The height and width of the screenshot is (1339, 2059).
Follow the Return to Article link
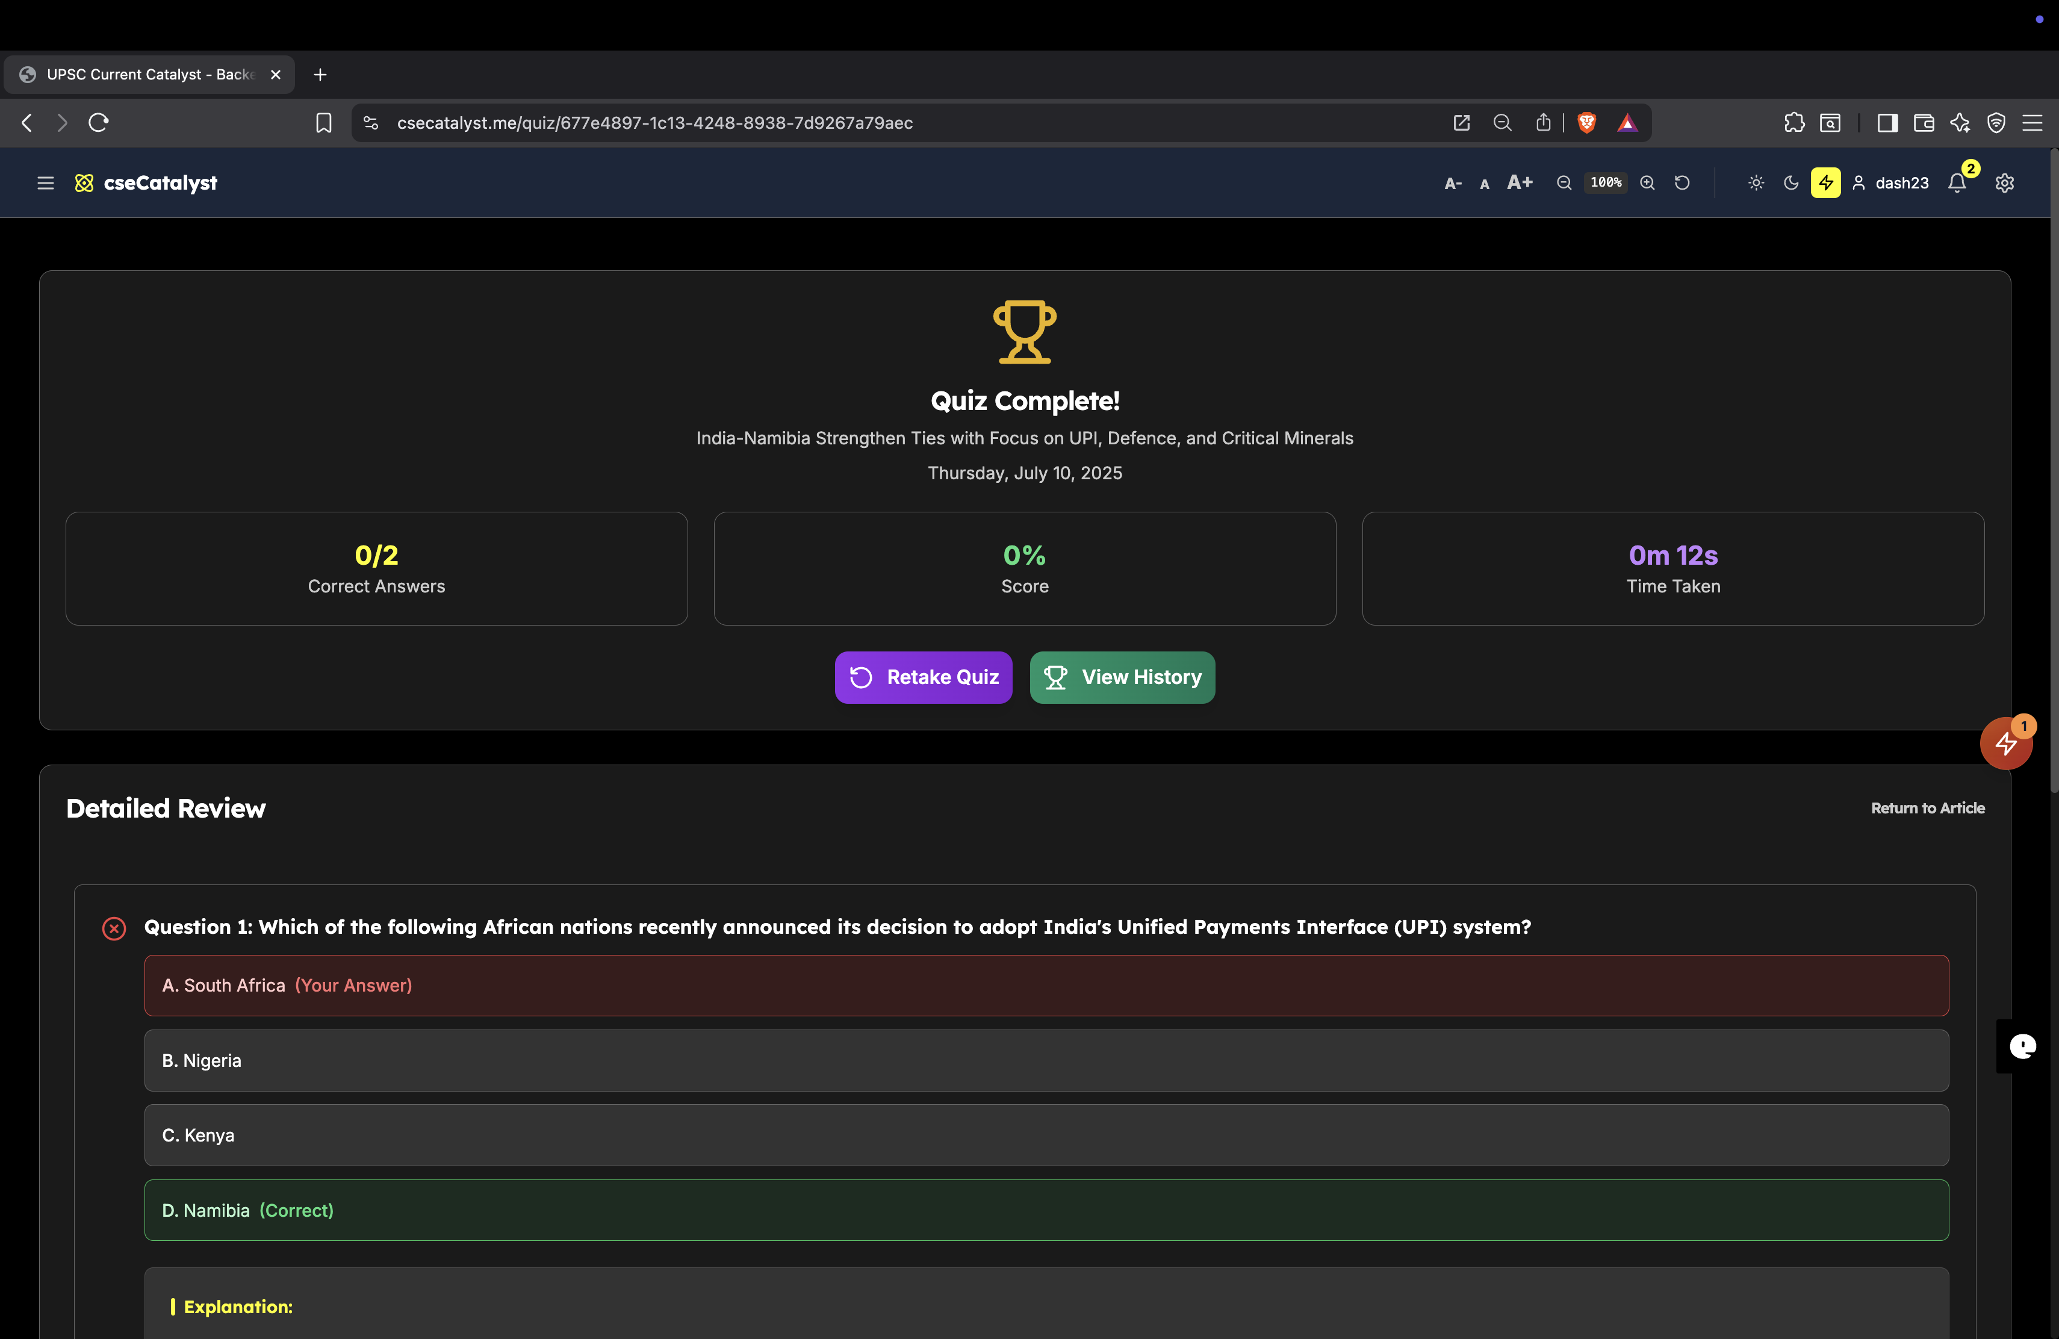1928,808
